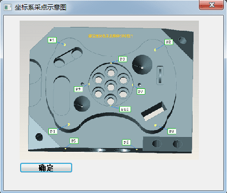Select the P5 label near the bottom edge
Viewport: 227px width, 193px height.
tap(74, 141)
